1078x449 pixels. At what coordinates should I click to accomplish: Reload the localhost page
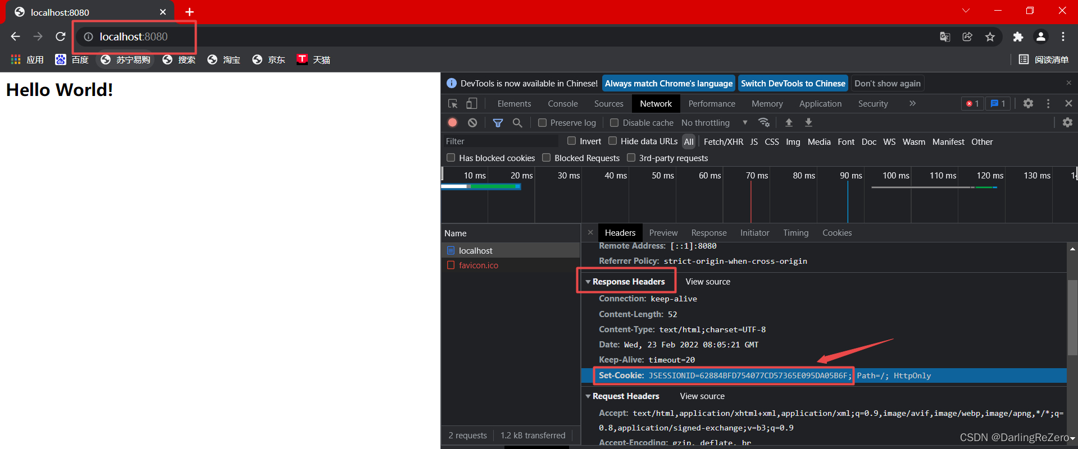pyautogui.click(x=61, y=36)
